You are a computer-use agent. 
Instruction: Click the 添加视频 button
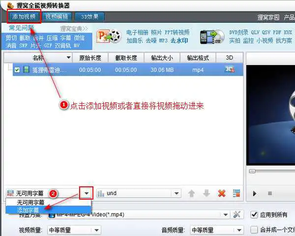point(24,17)
